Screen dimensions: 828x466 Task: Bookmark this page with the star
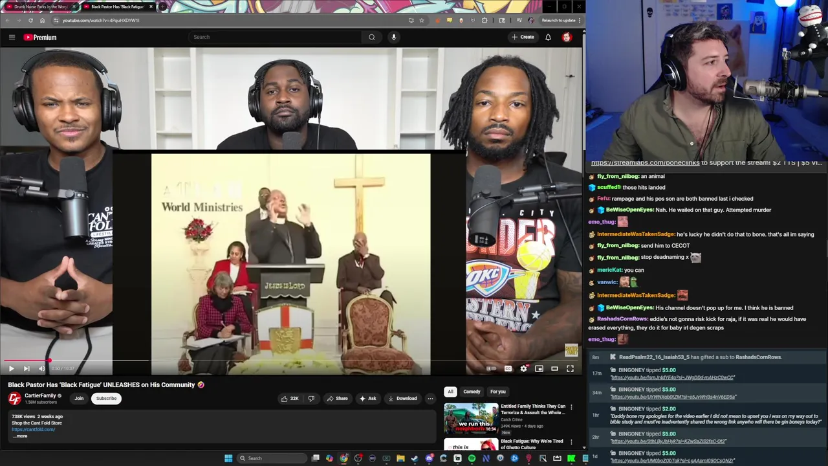coord(421,20)
